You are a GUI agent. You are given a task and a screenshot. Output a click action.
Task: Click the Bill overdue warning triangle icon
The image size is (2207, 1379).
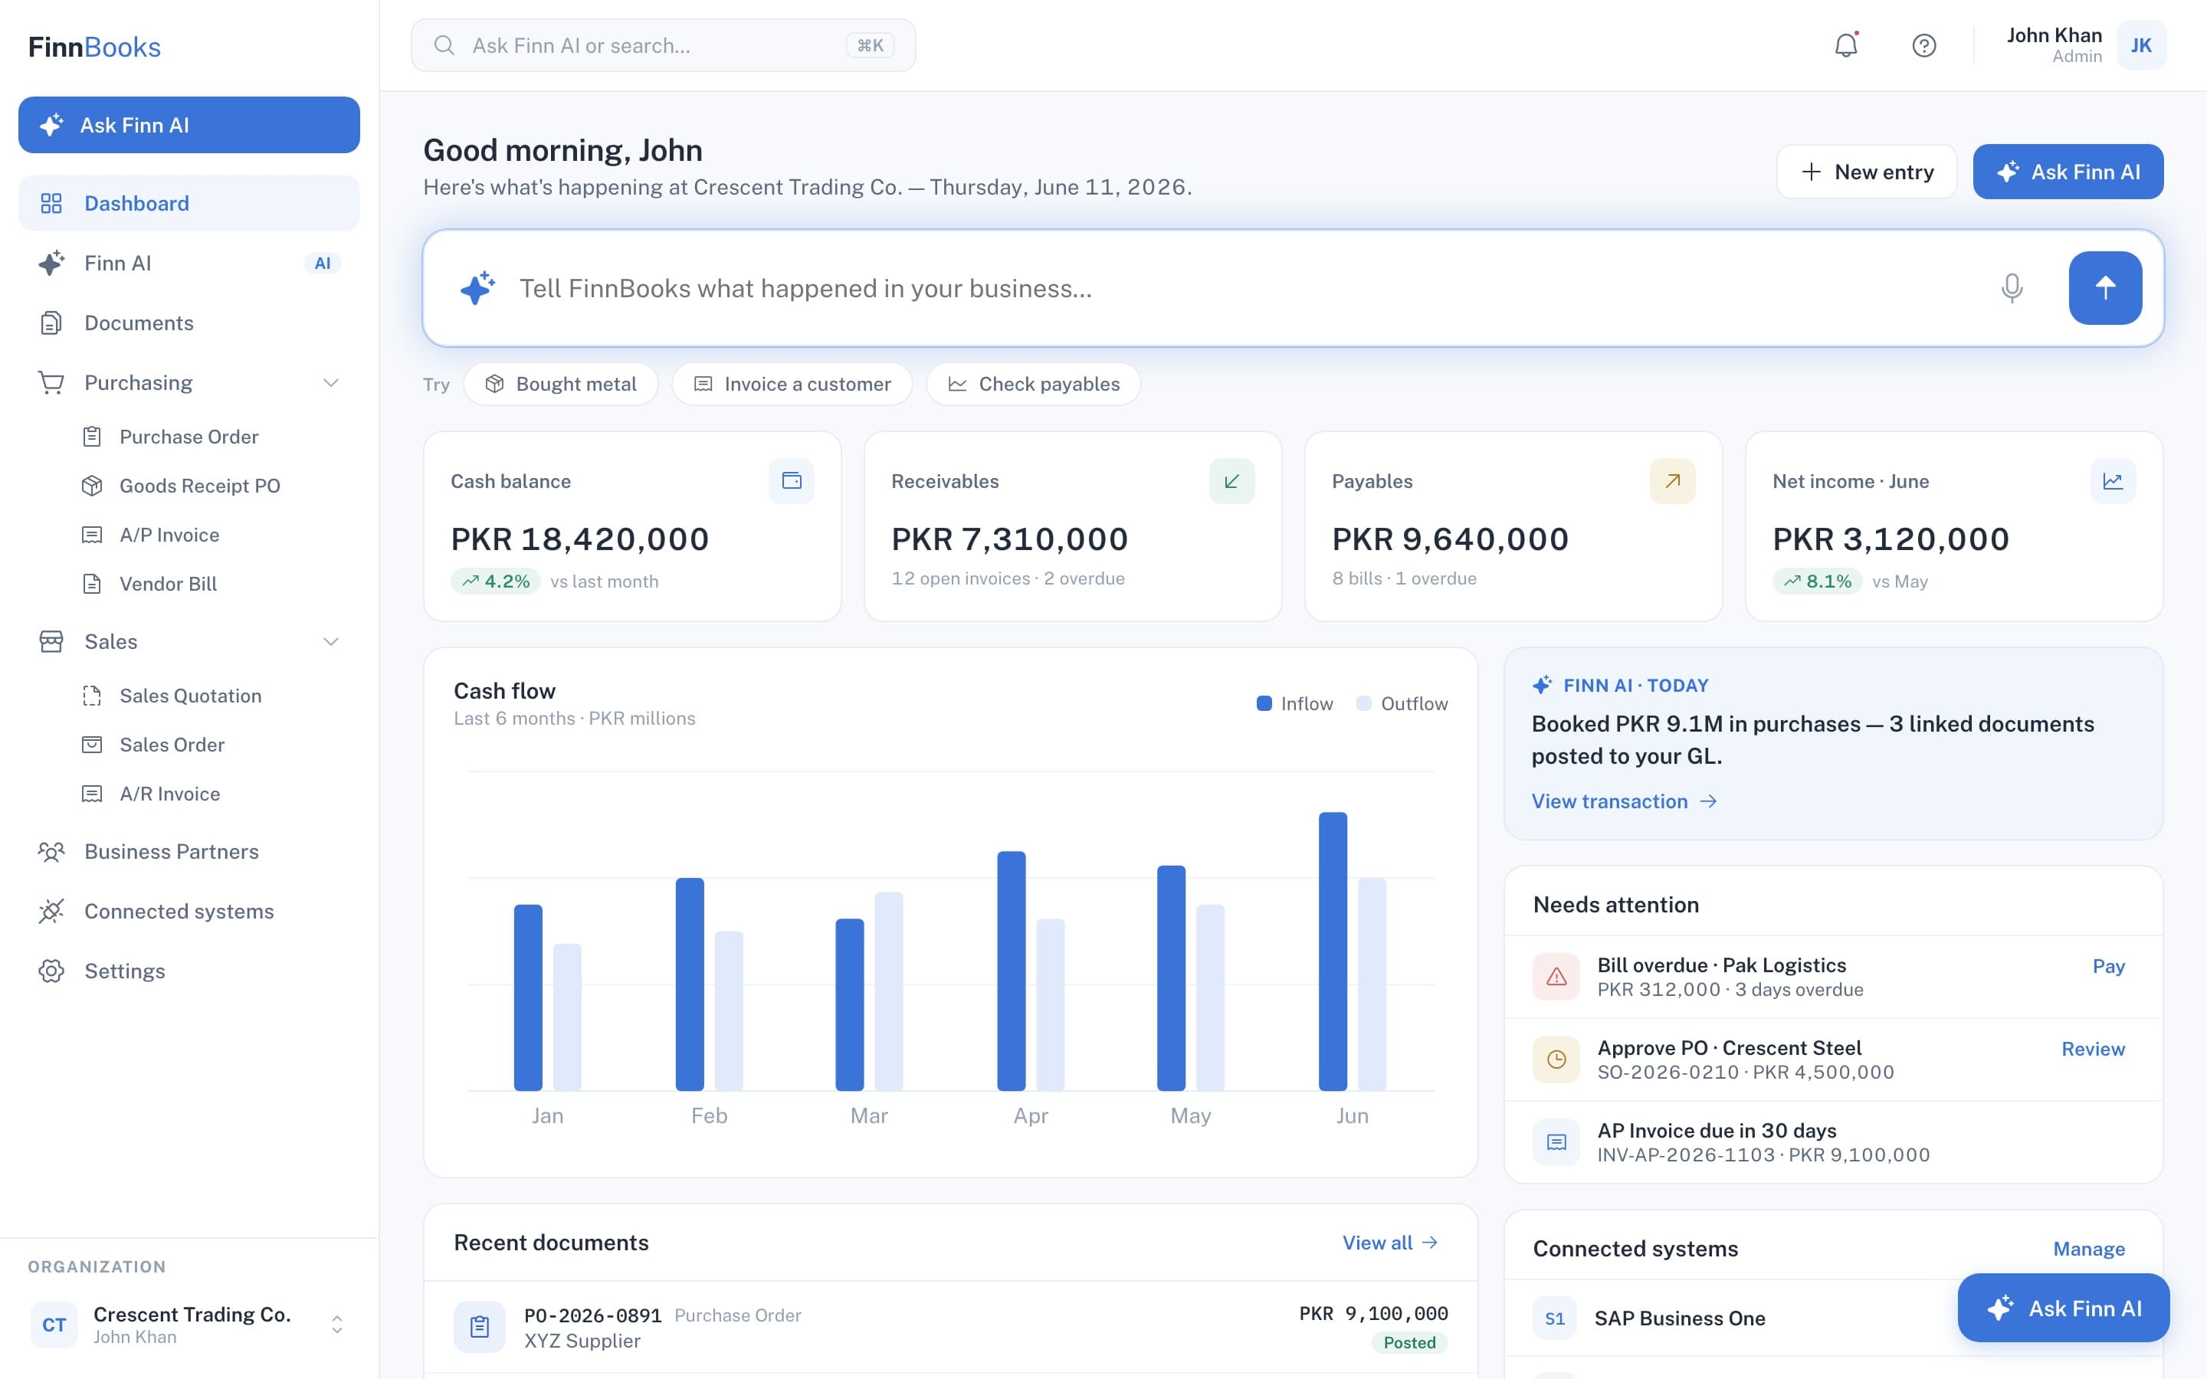coord(1556,977)
